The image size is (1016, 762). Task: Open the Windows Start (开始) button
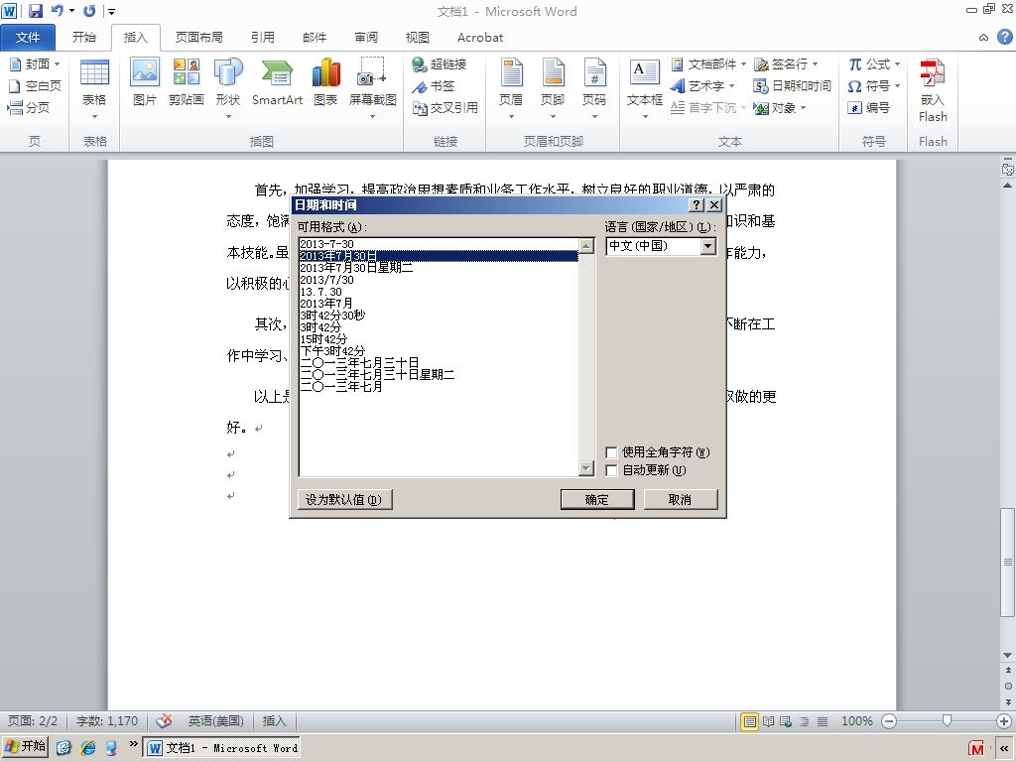click(25, 746)
